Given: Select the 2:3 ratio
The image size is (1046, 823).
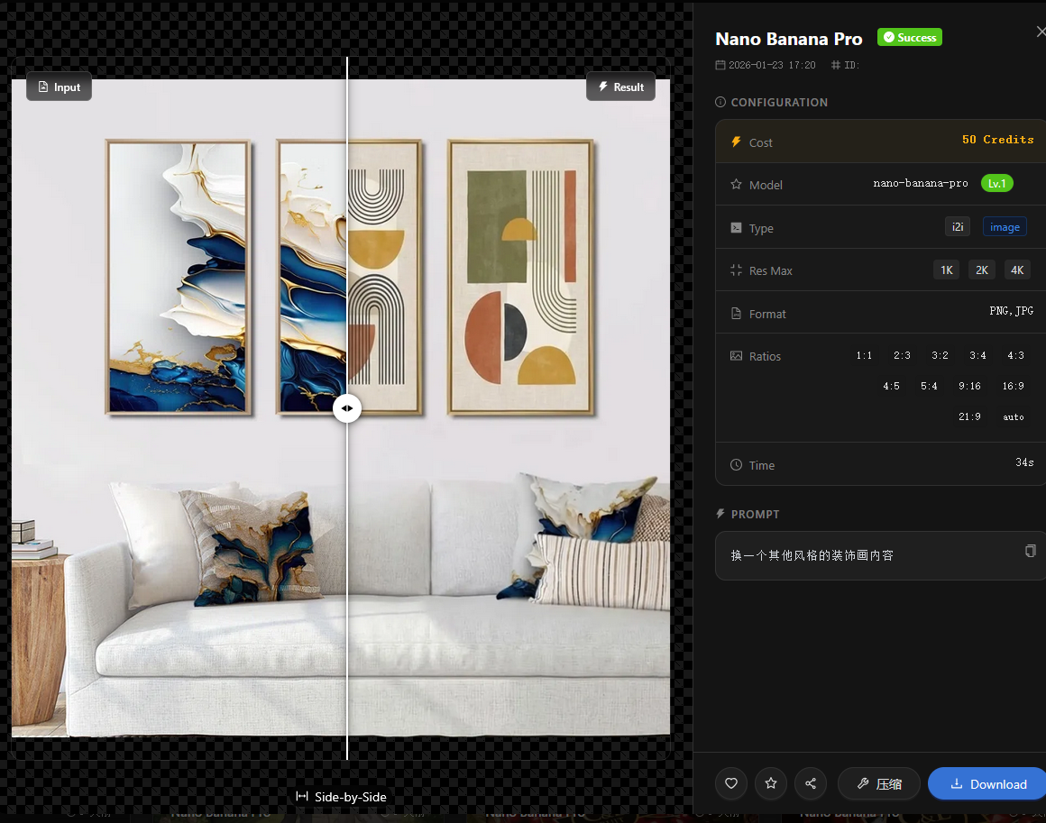Looking at the screenshot, I should (x=902, y=355).
